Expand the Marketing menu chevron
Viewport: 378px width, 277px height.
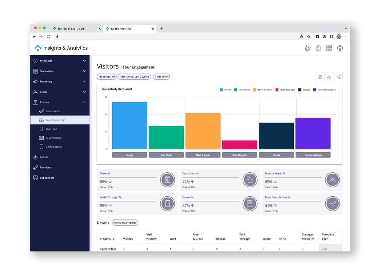point(84,82)
